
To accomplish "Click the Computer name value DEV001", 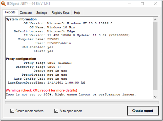I will 53,39.
